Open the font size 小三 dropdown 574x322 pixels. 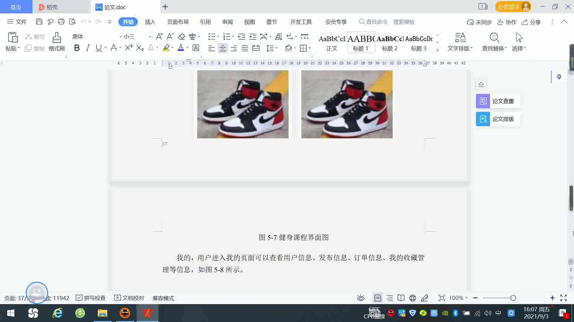(150, 37)
